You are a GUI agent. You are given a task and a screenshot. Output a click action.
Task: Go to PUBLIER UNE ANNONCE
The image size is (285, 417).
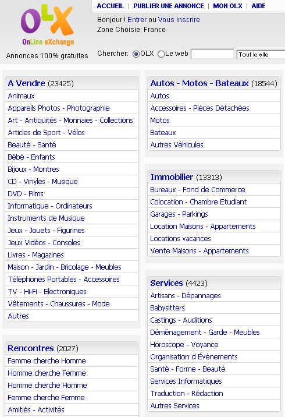tap(169, 6)
